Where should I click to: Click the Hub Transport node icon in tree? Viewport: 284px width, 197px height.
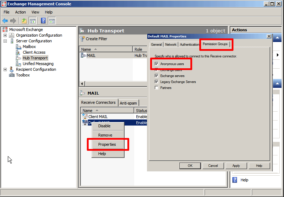(18, 58)
